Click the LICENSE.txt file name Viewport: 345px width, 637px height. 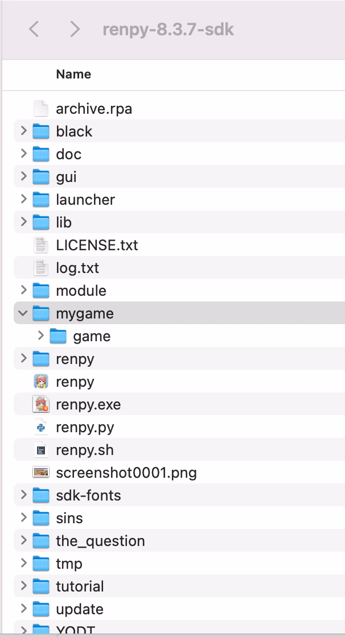(97, 245)
